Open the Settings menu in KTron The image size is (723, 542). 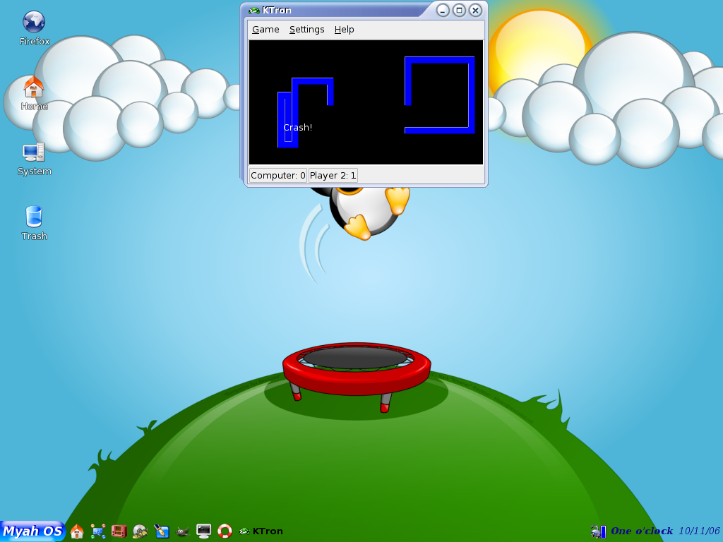point(306,30)
